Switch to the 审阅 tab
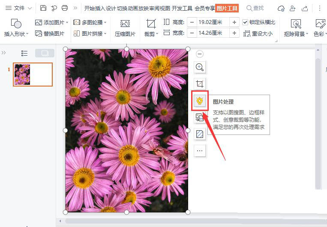The height and width of the screenshot is (227, 327). 154,8
